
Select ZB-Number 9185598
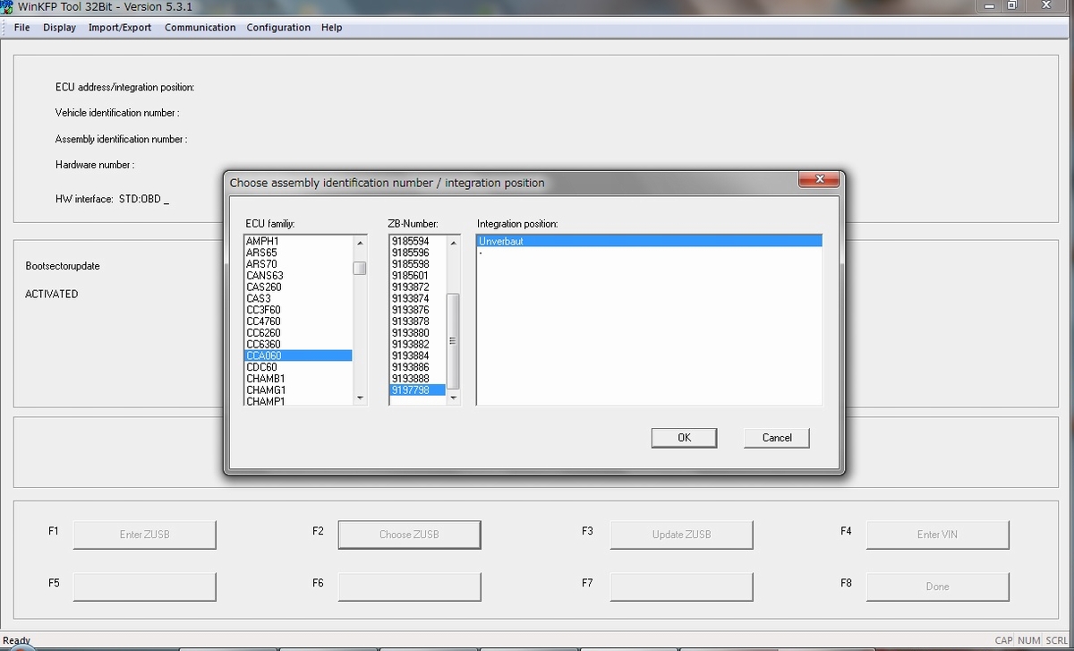(417, 264)
